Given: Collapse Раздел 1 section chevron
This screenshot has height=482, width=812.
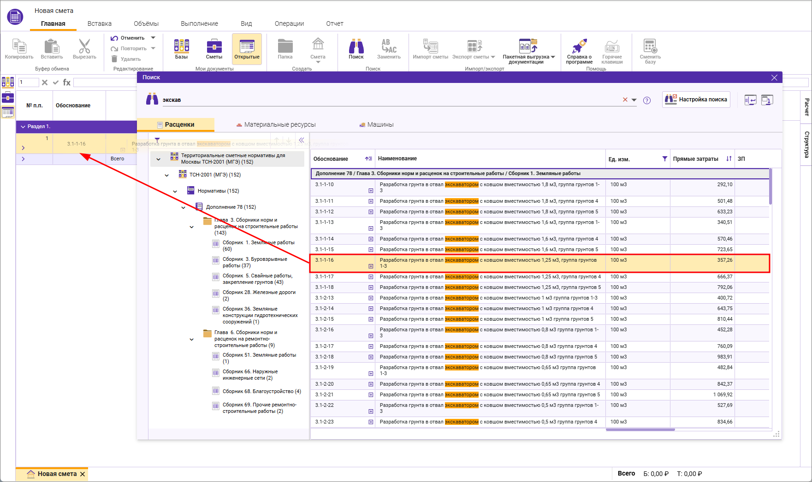Looking at the screenshot, I should click(23, 127).
